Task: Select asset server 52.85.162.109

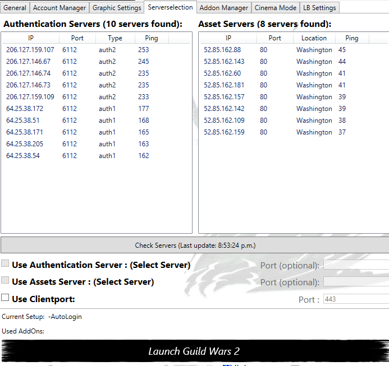Action: (295, 121)
